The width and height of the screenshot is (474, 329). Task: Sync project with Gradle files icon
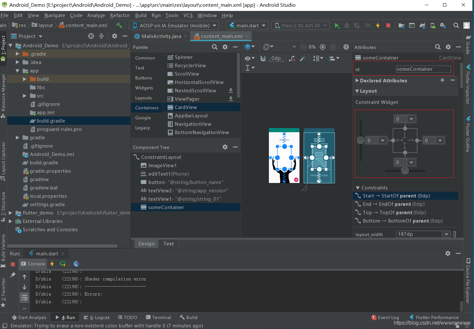[422, 25]
